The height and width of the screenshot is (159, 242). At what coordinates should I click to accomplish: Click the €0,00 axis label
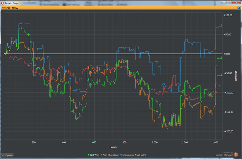(227, 54)
